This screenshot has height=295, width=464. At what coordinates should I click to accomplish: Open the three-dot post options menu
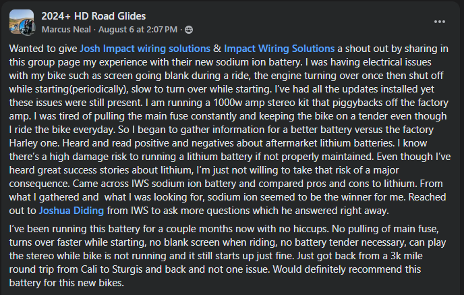440,22
